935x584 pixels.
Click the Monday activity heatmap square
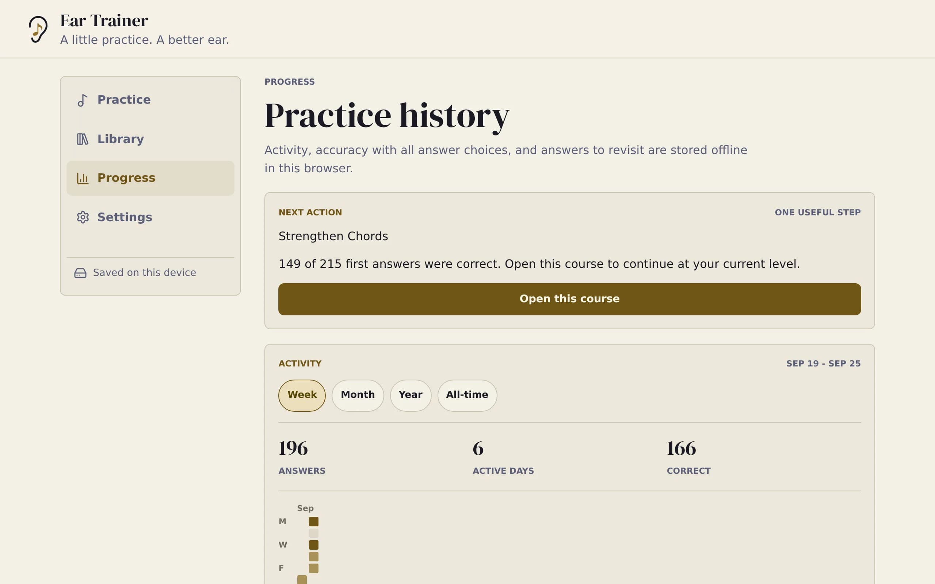(x=314, y=522)
